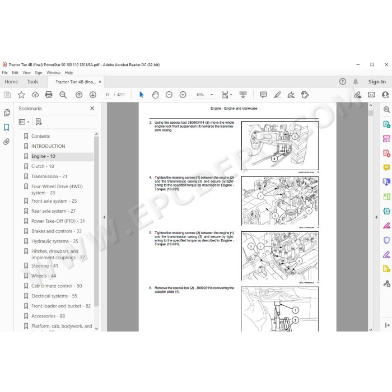Open the Hydraulic systems - 35 bookmark

55,241
